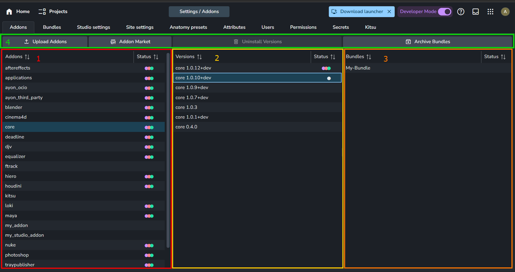The width and height of the screenshot is (515, 272).
Task: Toggle the Developer Mode switch
Action: pos(444,11)
